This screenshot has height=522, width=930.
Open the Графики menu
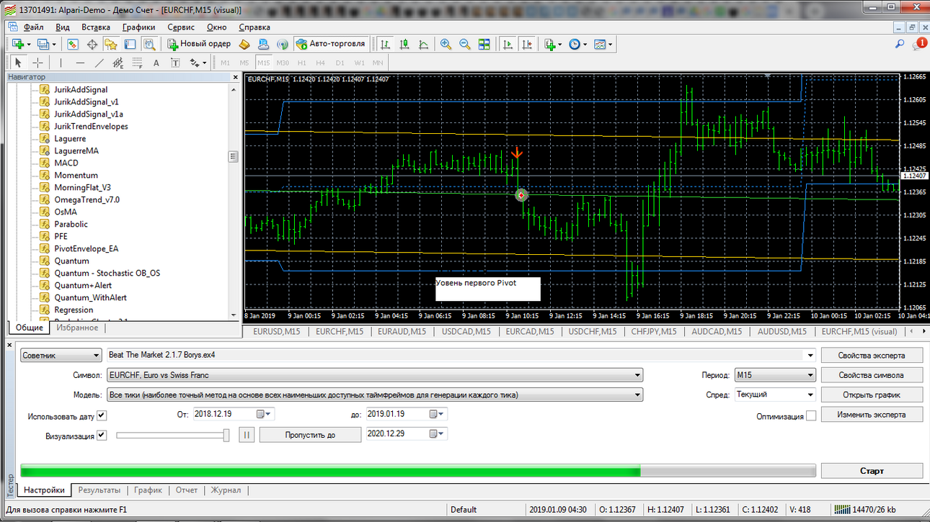[139, 27]
